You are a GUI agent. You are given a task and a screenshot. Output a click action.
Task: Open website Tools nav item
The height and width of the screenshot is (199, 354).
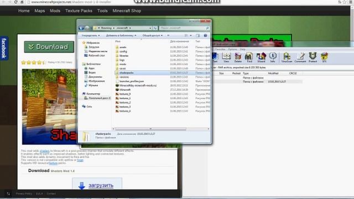click(102, 11)
